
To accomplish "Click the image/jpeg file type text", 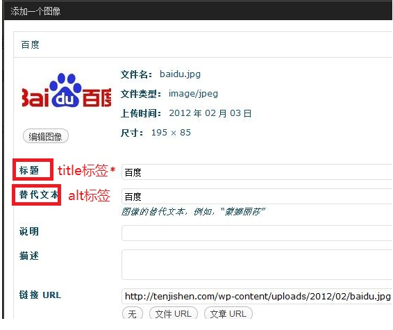I will [193, 94].
